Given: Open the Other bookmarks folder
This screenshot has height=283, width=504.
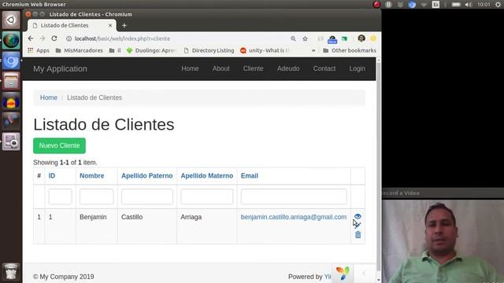Looking at the screenshot, I should click(x=350, y=50).
